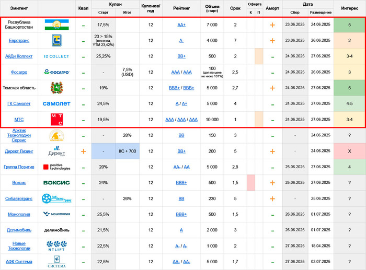Viewport: 366px width, 270px height.
Task: Click the Positive Technologies logo
Action: (56, 167)
